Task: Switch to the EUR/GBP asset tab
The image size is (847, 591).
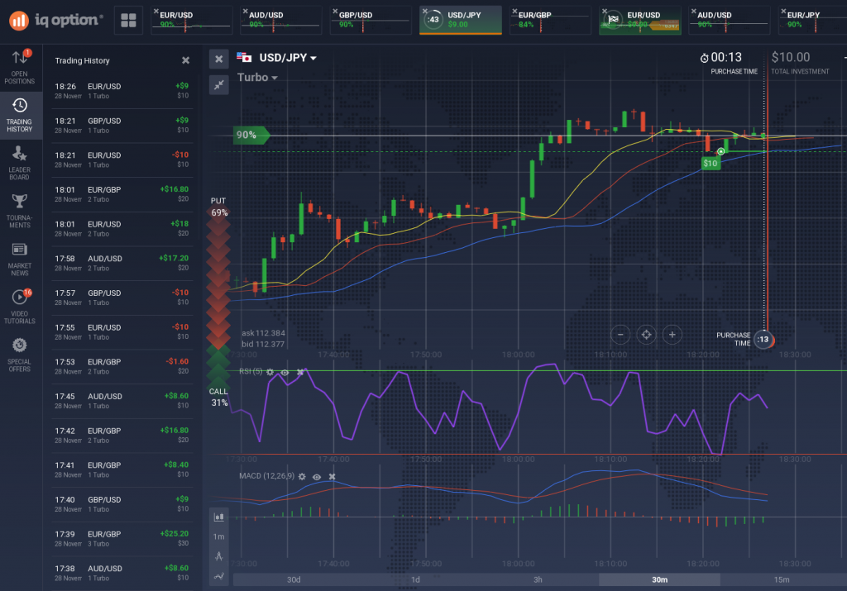Action: [x=547, y=20]
